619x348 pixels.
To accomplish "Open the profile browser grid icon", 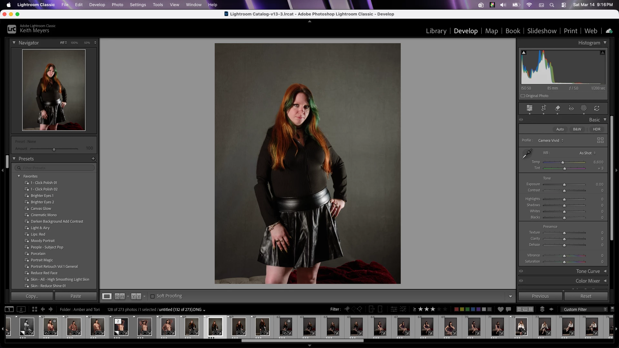I will pyautogui.click(x=600, y=140).
